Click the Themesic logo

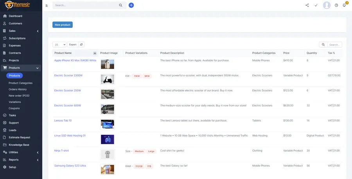click(17, 5)
